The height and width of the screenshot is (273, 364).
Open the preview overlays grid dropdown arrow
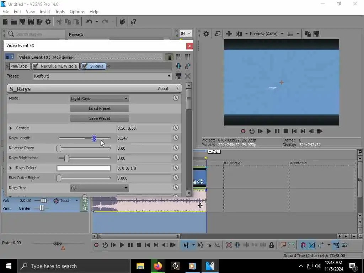pos(298,34)
